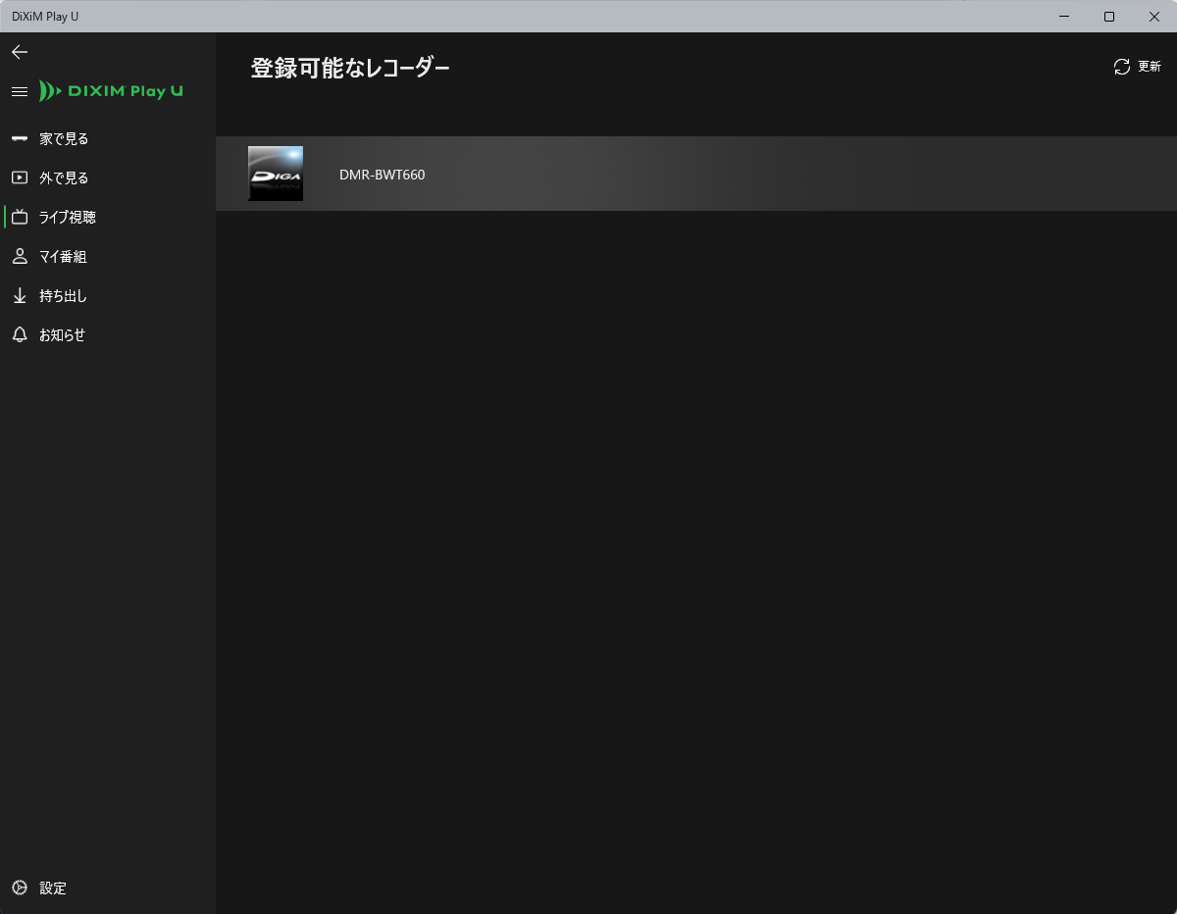Image resolution: width=1177 pixels, height=914 pixels.
Task: Open the マイ番組 menu label
Action: (x=63, y=257)
